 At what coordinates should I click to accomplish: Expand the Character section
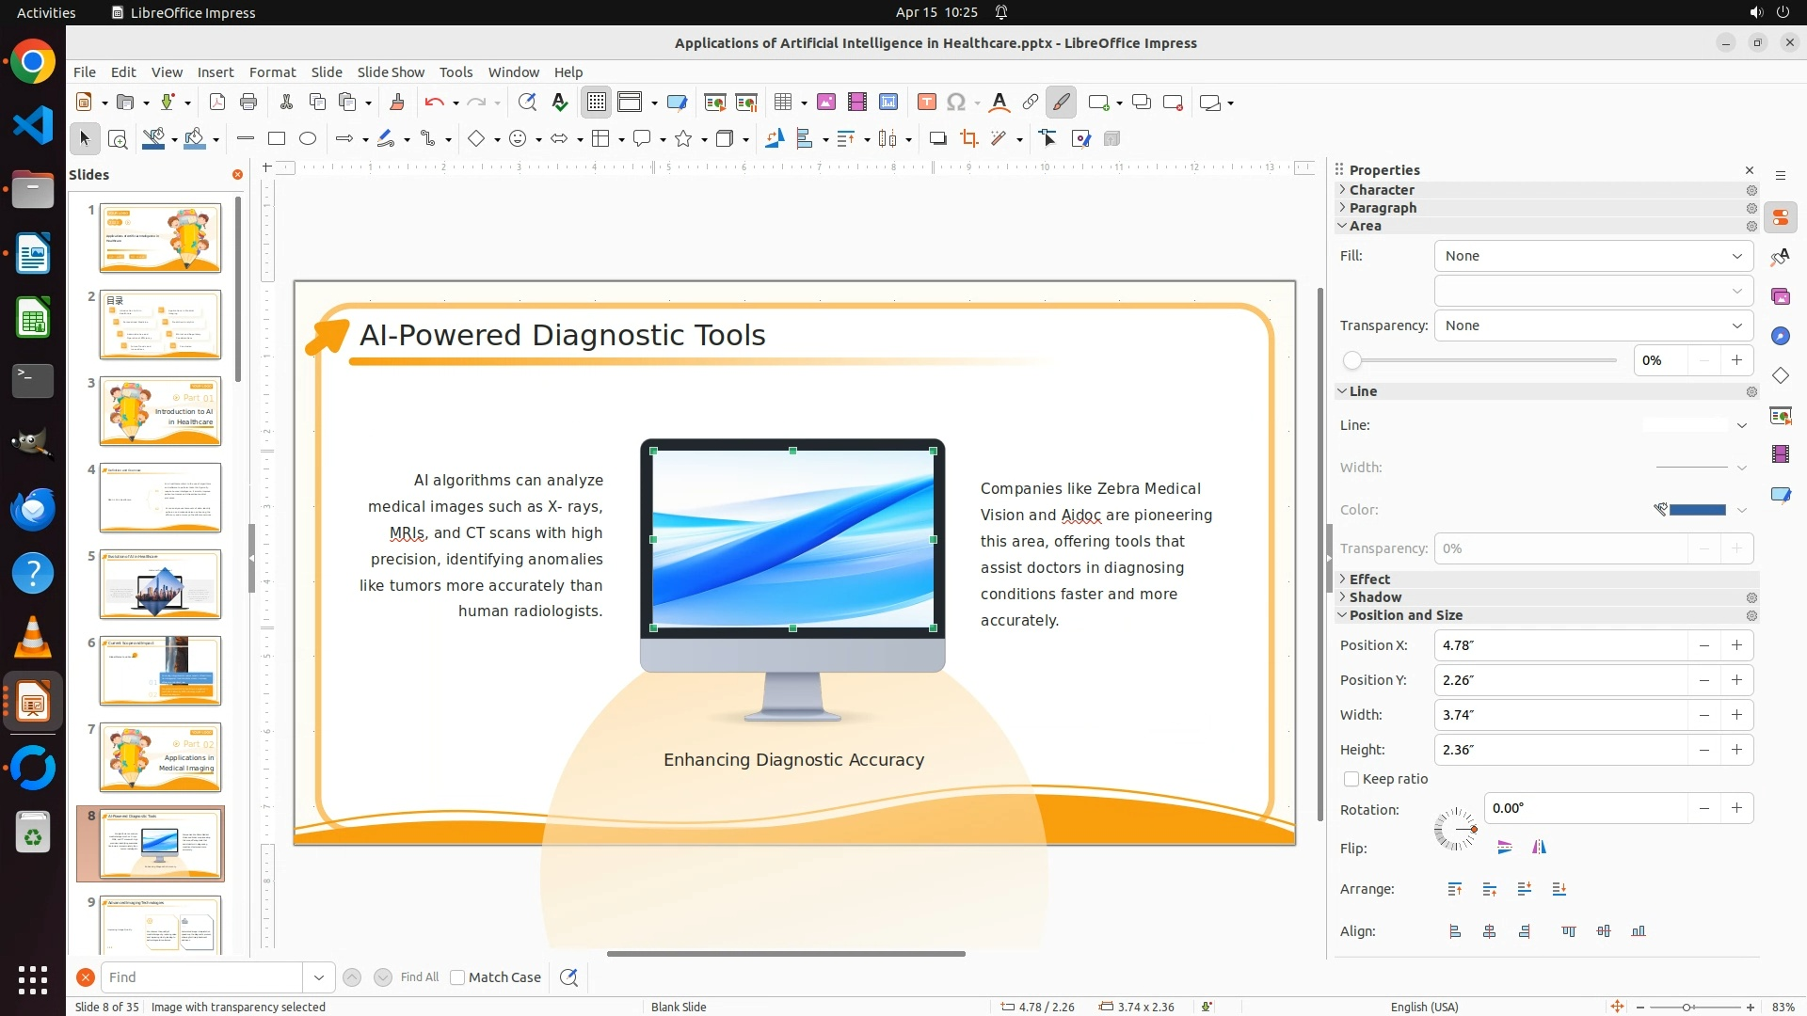[1381, 189]
